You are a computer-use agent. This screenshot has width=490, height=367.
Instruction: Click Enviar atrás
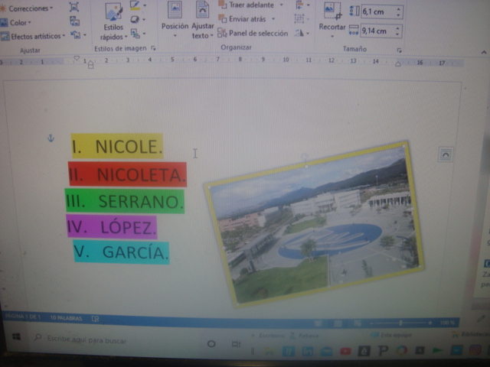tap(243, 19)
